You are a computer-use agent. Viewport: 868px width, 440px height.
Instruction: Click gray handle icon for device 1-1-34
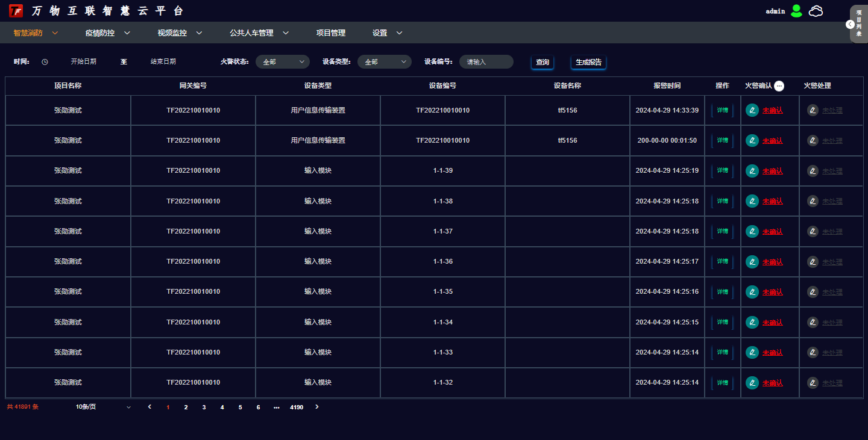click(x=813, y=322)
